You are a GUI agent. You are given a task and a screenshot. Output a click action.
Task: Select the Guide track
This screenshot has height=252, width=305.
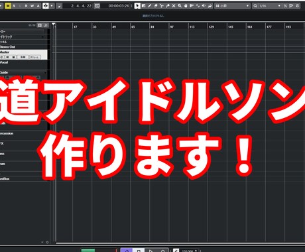pos(24,72)
